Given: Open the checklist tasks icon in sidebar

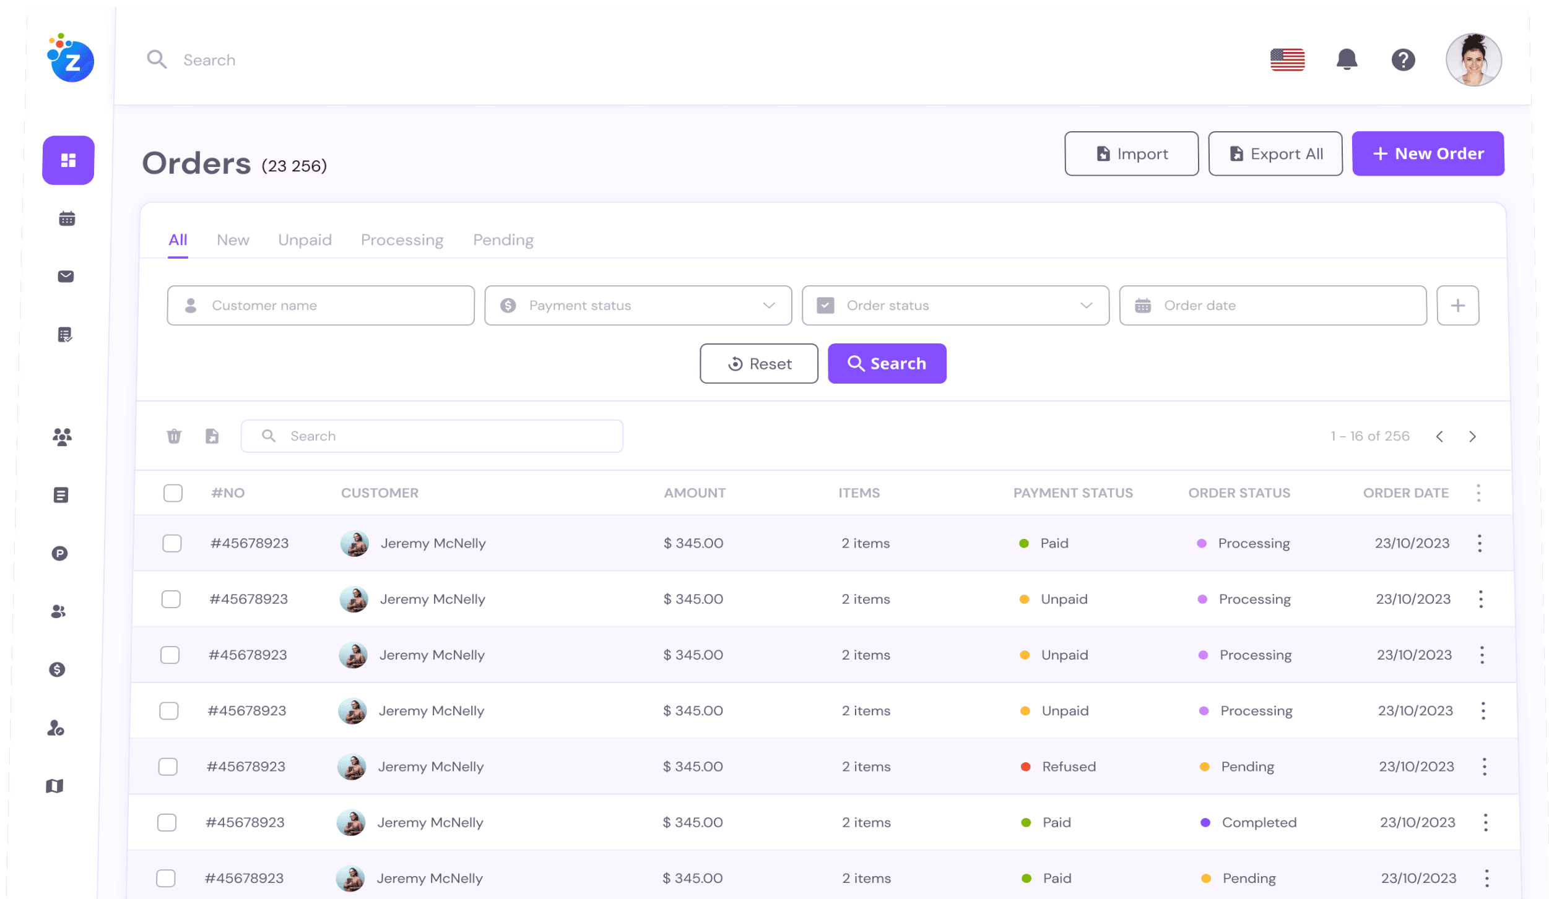Looking at the screenshot, I should [64, 335].
